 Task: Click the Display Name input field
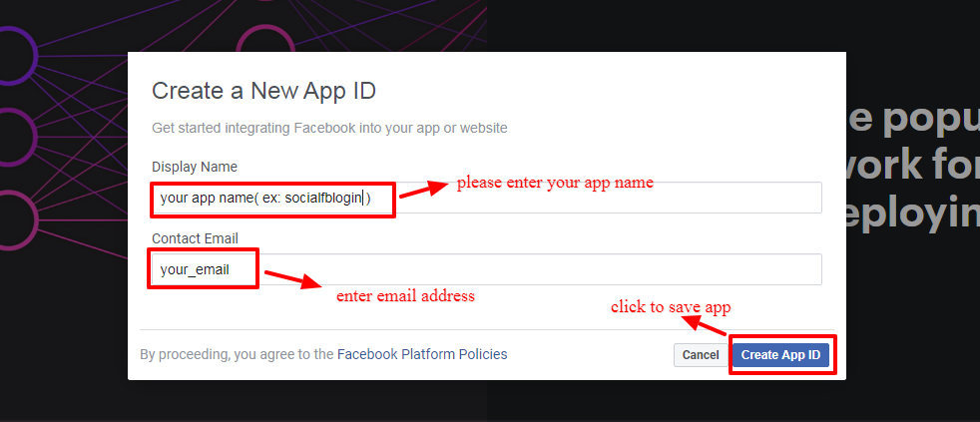tap(599, 198)
